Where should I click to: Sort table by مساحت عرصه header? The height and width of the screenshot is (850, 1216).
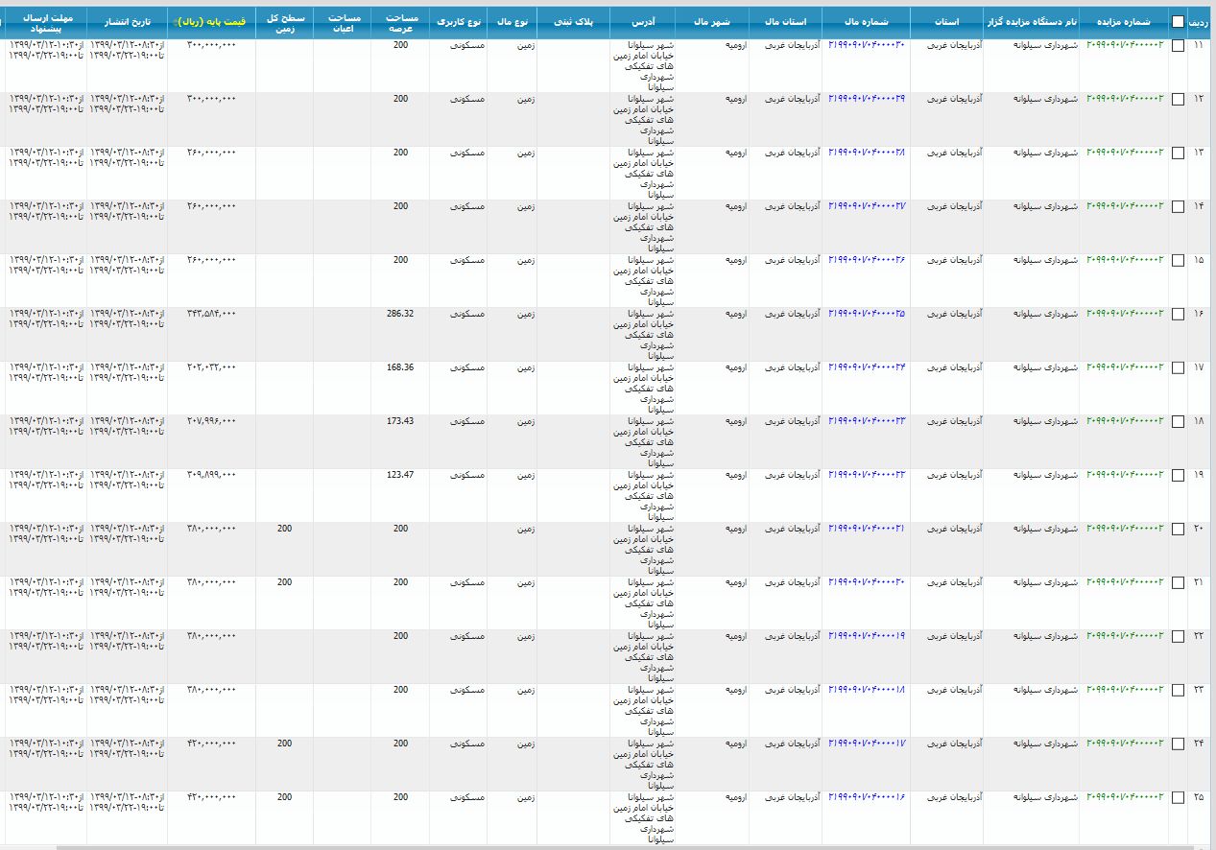coord(399,22)
